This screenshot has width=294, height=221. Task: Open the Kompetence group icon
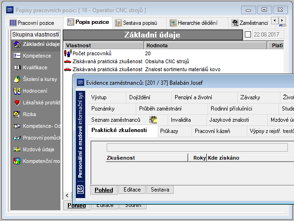tap(17, 56)
